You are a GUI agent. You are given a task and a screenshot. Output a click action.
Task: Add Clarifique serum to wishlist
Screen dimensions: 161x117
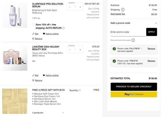(x=51, y=34)
